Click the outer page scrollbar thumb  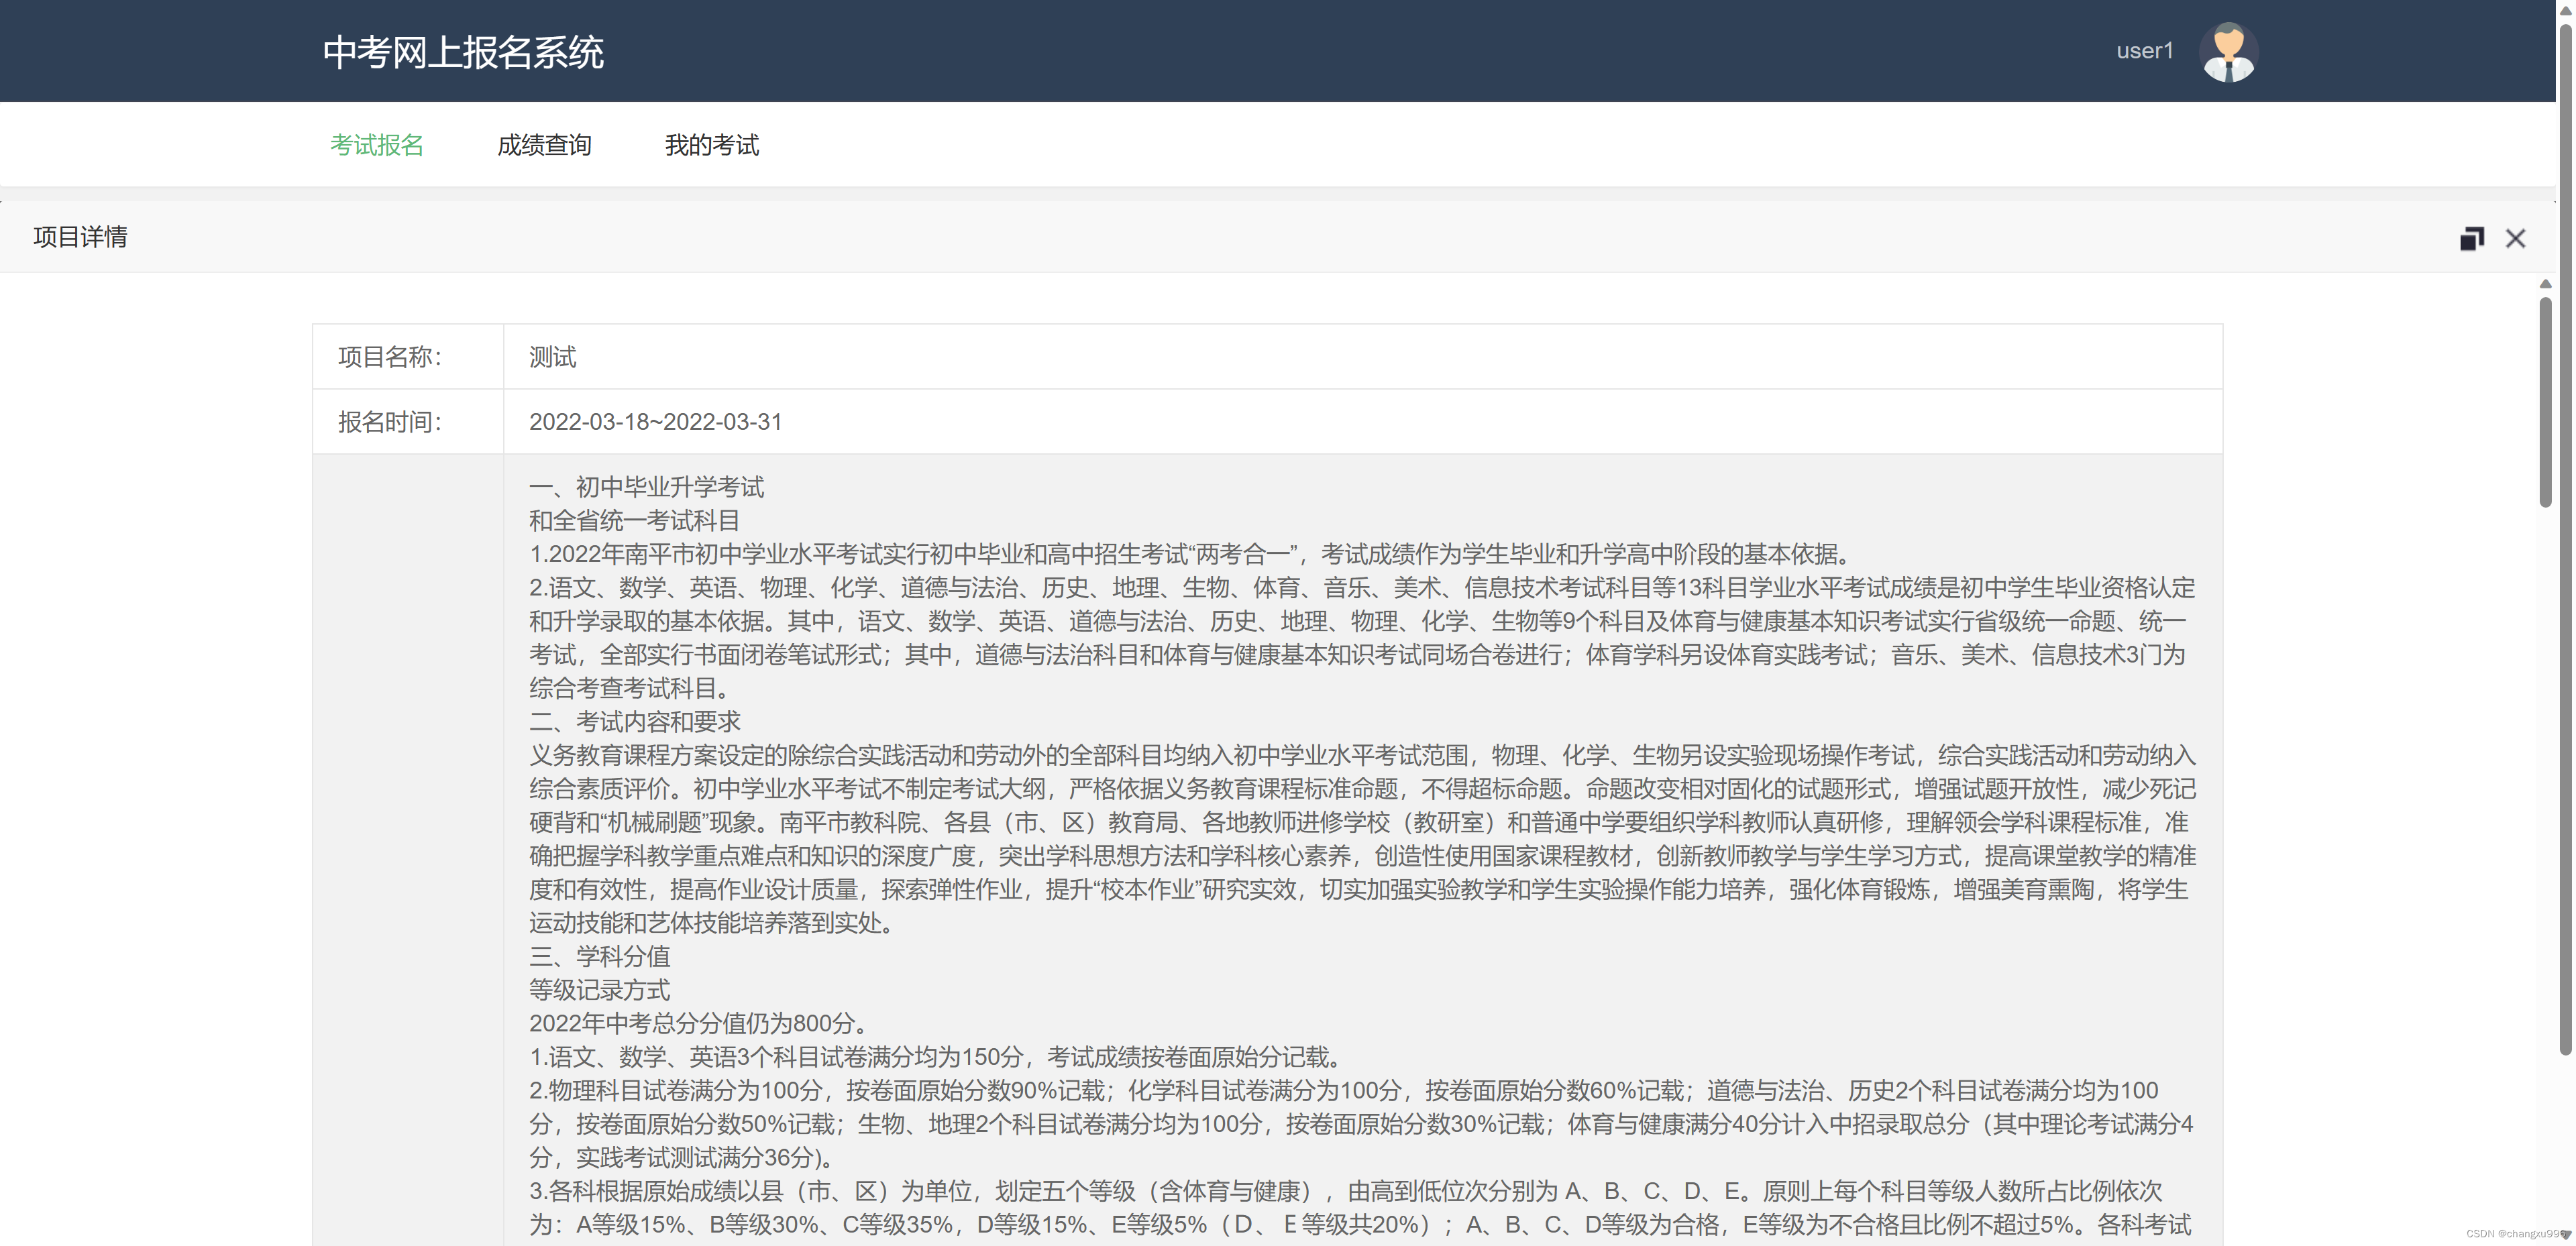pos(2565,540)
